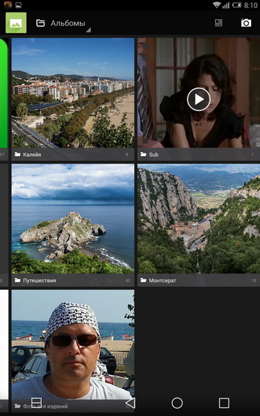The image size is (260, 416).
Task: Open the camera from the top bar
Action: tap(246, 23)
